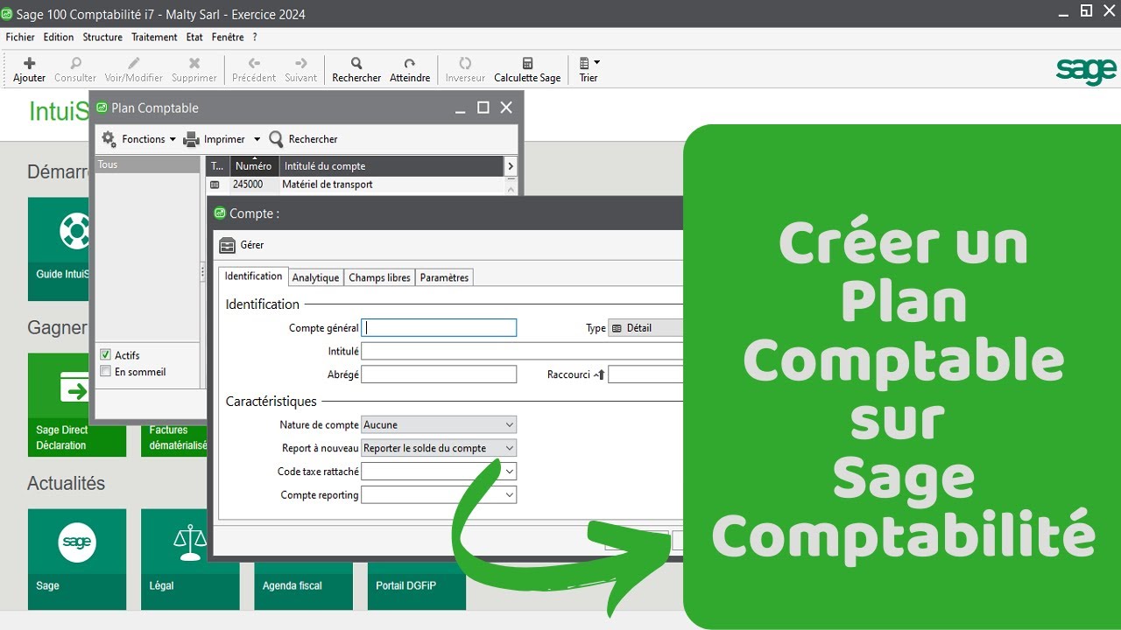This screenshot has height=630, width=1121.
Task: Click the Sage logo top right
Action: point(1086,70)
